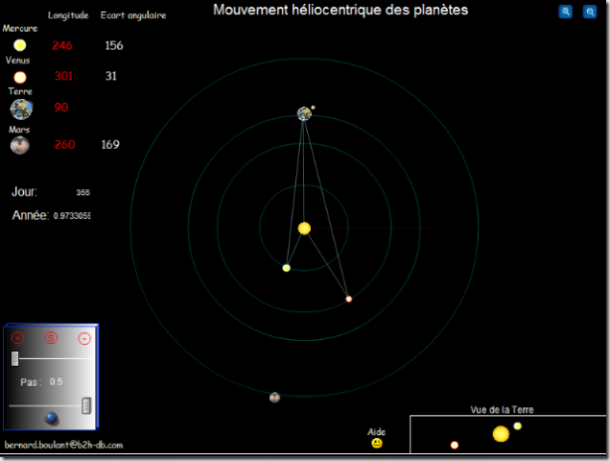Click the Sun at the orbit center
The height and width of the screenshot is (461, 610).
coord(304,229)
